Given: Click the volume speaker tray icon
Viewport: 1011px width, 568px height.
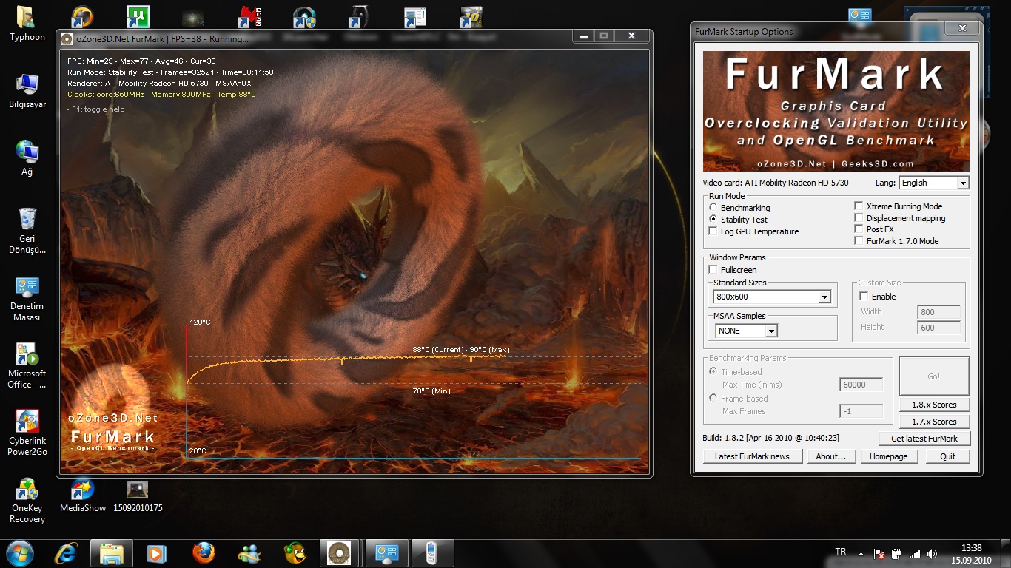Looking at the screenshot, I should (x=933, y=554).
